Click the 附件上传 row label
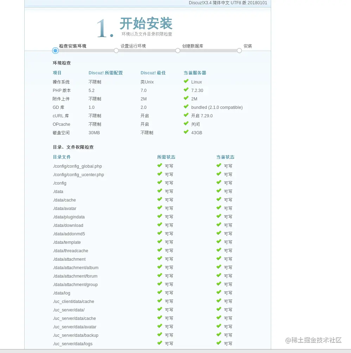The image size is (351, 353). point(61,99)
